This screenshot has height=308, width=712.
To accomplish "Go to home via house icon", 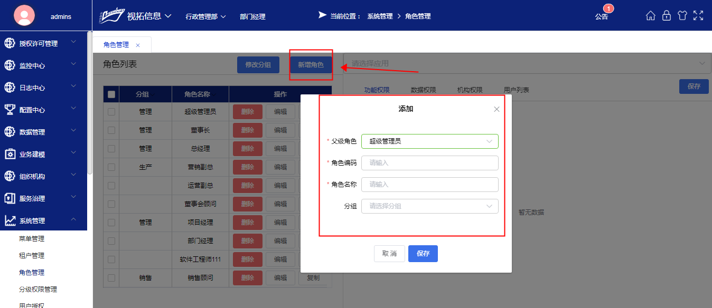I will [x=651, y=16].
